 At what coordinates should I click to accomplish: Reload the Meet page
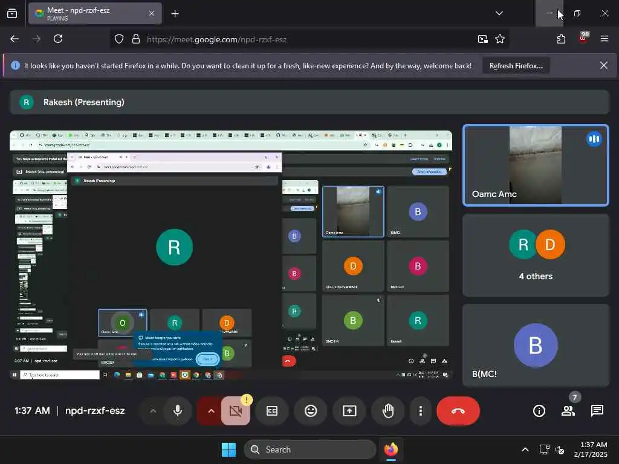[58, 39]
